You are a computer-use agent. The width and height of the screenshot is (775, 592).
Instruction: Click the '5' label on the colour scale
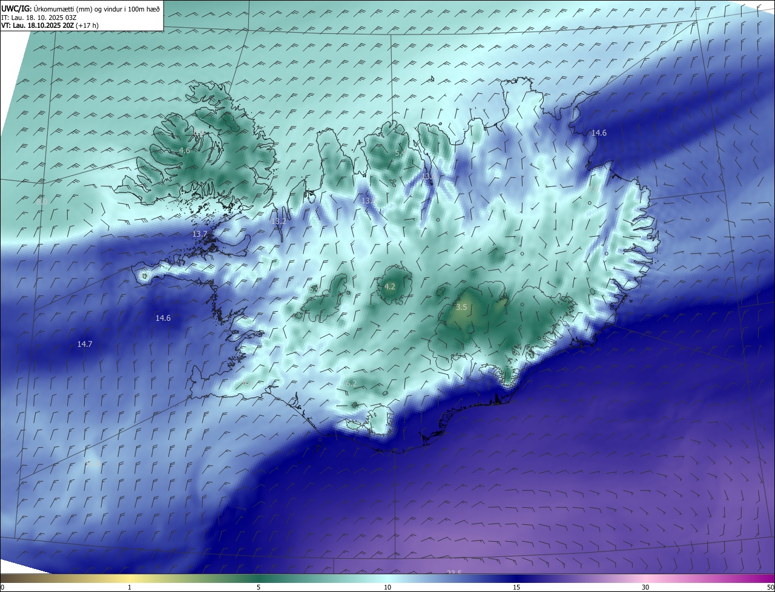click(x=259, y=587)
